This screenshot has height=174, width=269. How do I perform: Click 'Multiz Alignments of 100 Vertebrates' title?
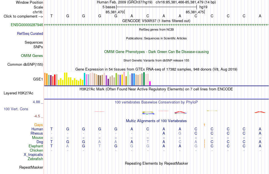(x=156, y=121)
